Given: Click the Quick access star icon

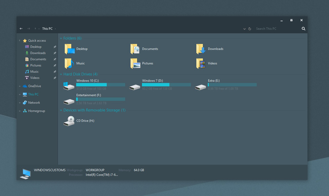Looking at the screenshot, I should (x=25, y=40).
